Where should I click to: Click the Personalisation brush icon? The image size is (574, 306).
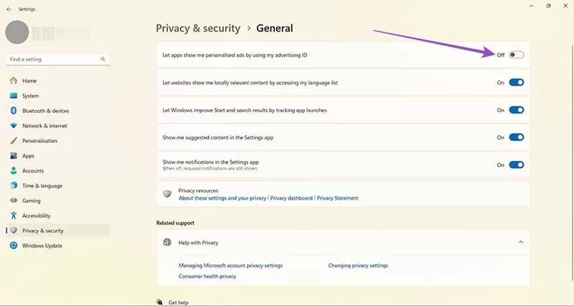click(x=14, y=141)
